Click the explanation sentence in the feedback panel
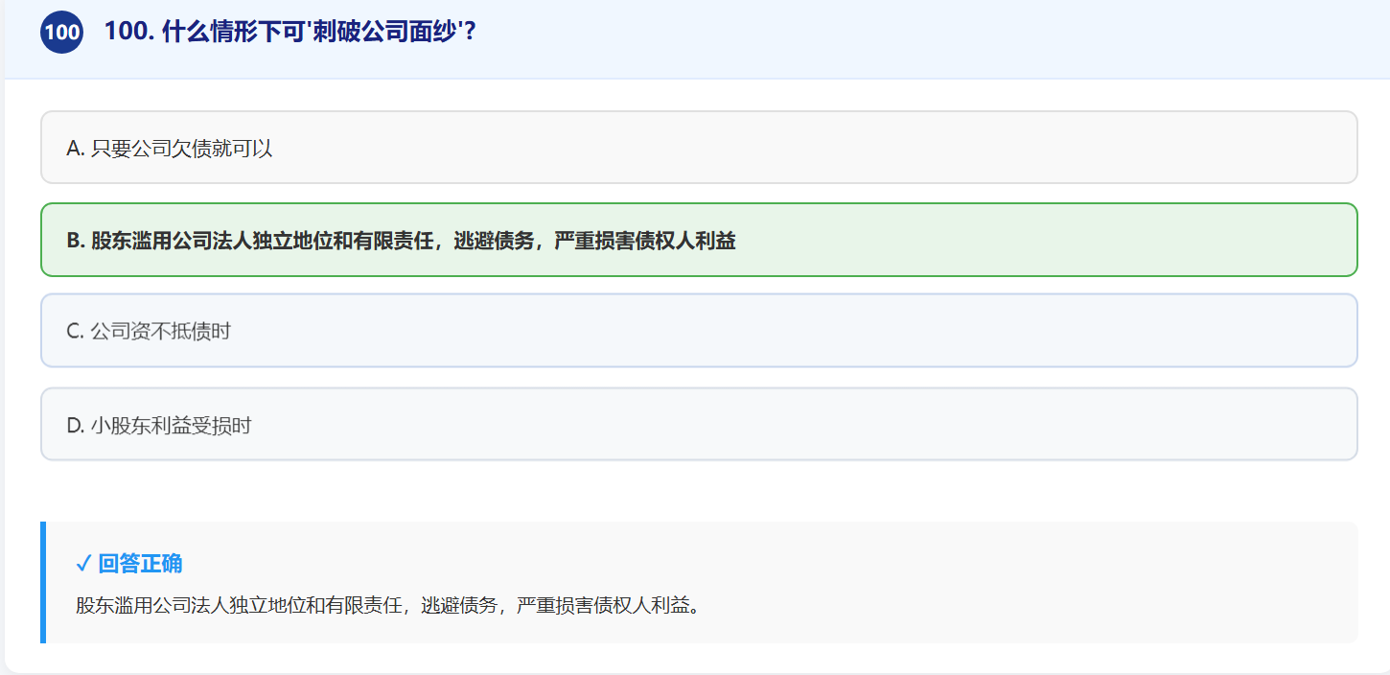Viewport: 1390px width, 675px height. click(x=387, y=606)
